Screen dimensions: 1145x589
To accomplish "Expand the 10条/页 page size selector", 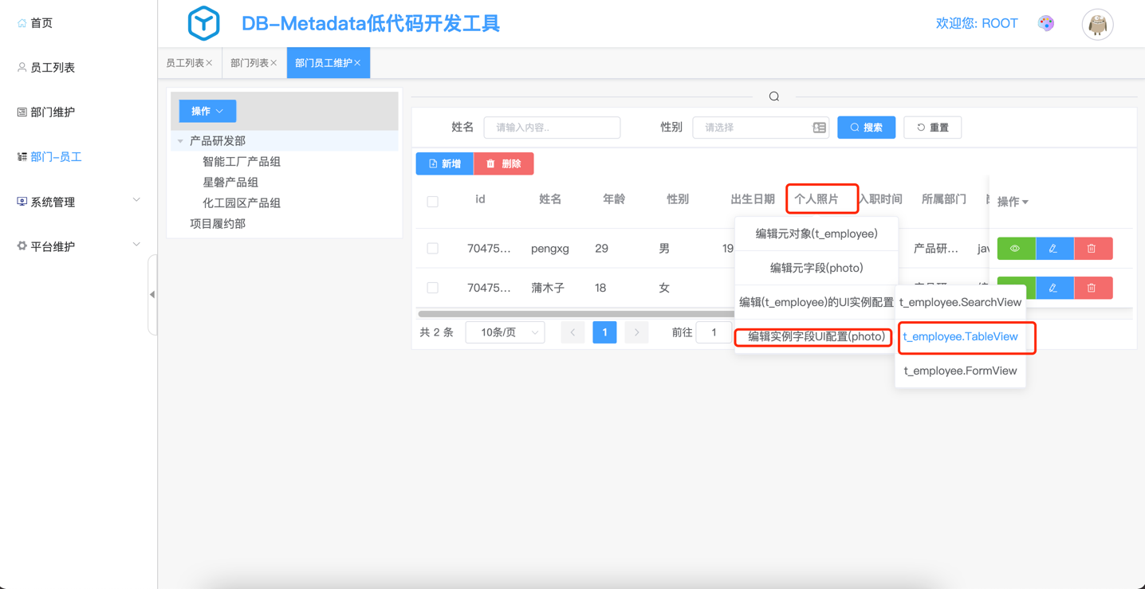I will pyautogui.click(x=505, y=332).
